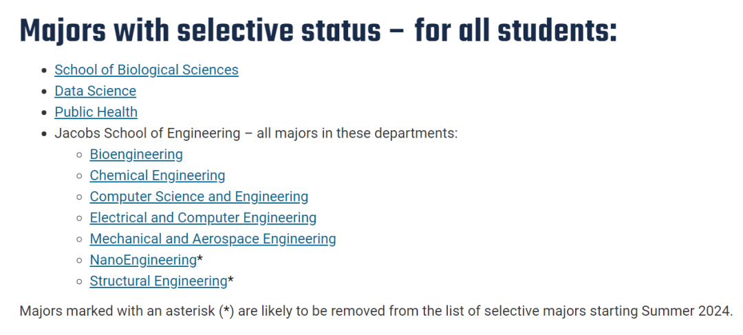Open Computer Science and Engineering link
Viewport: 743px width, 335px height.
tap(199, 197)
